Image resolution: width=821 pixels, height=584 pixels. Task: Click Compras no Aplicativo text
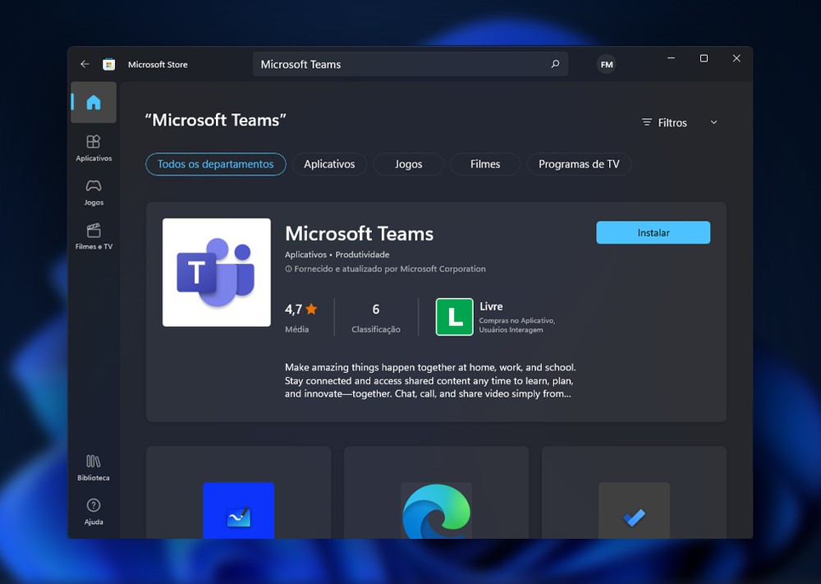(516, 320)
